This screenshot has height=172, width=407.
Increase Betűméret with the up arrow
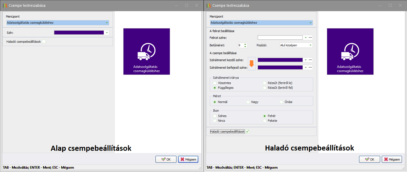click(x=245, y=44)
